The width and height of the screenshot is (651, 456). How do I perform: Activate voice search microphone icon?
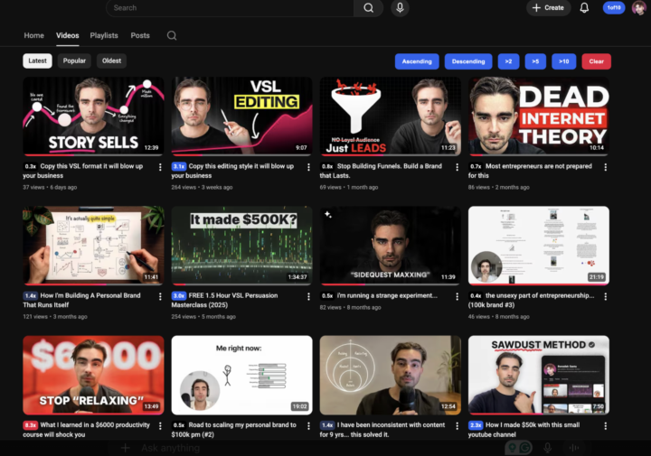[400, 8]
